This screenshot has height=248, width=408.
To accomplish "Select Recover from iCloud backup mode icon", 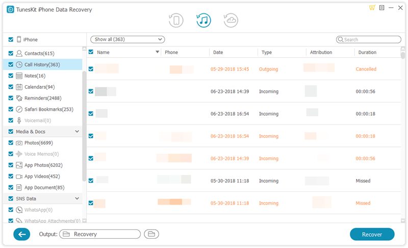I will [231, 20].
